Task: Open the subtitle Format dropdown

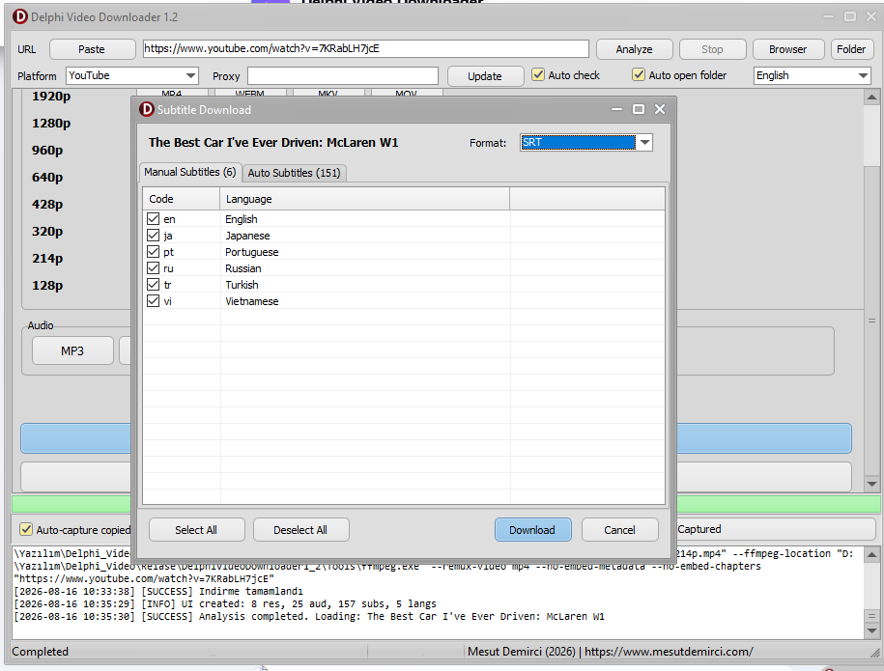Action: click(644, 143)
